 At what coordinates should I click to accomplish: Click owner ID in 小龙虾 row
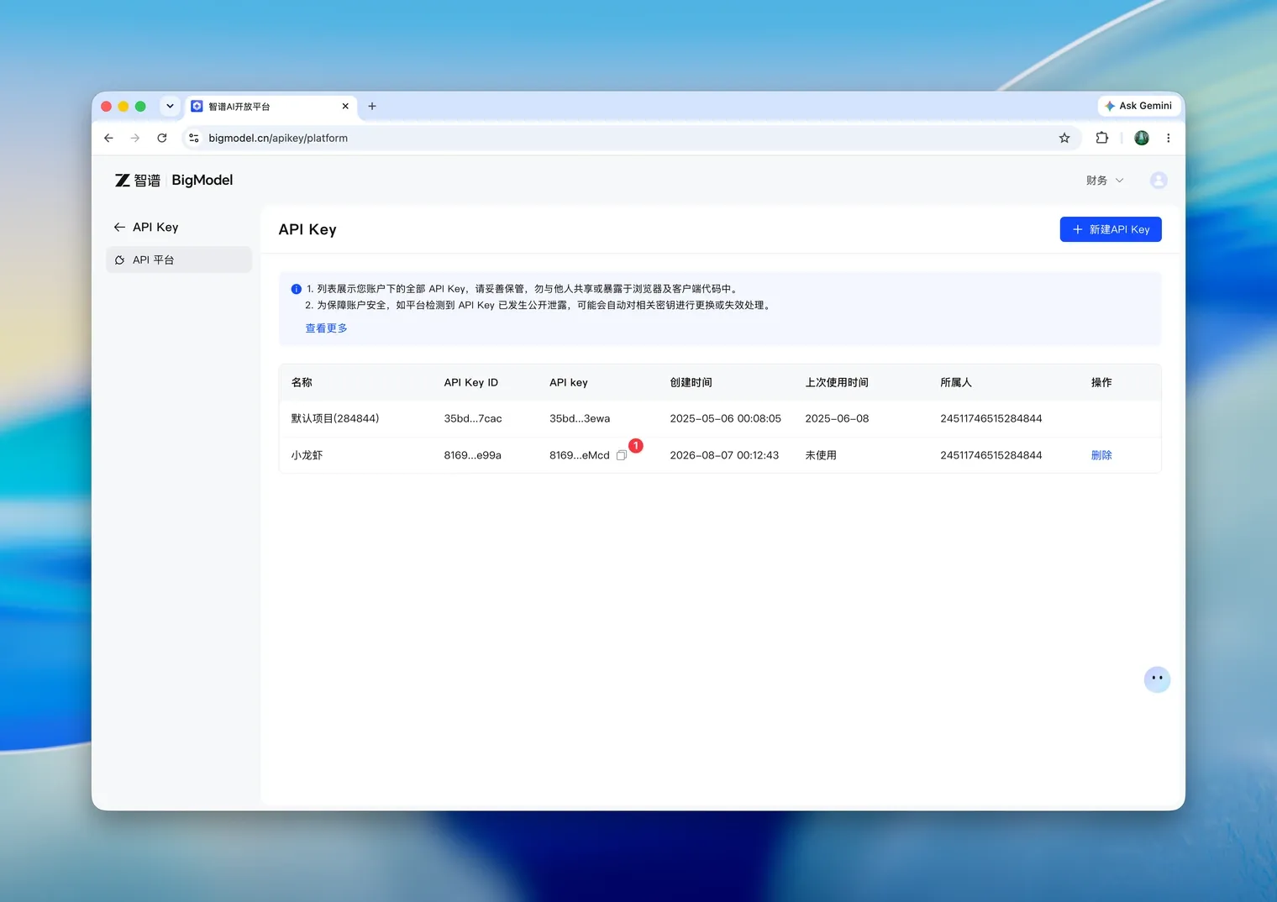pos(991,455)
